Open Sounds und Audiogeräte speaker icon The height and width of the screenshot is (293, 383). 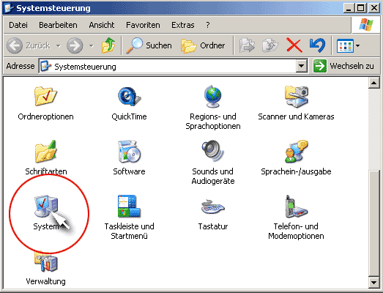(x=213, y=151)
